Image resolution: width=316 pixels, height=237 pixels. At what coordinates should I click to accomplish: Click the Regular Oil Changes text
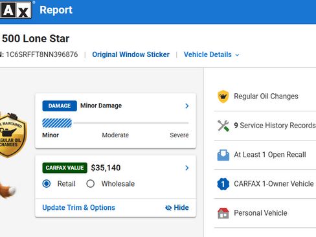coord(266,96)
